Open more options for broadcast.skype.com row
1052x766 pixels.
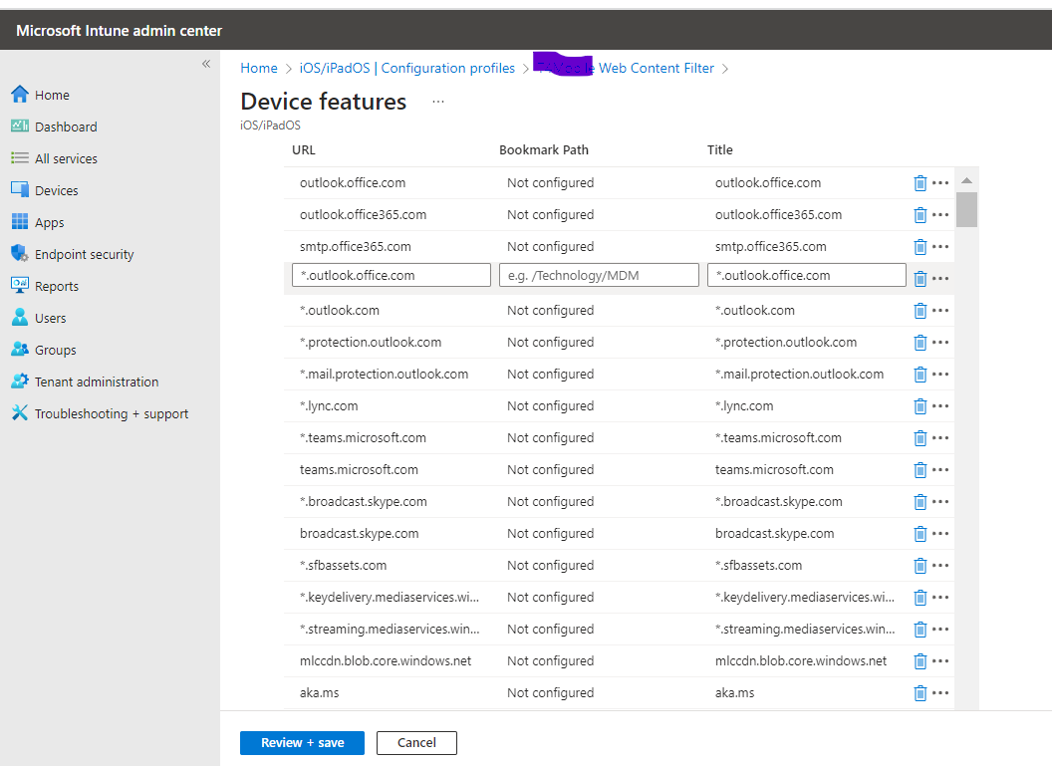pyautogui.click(x=940, y=533)
